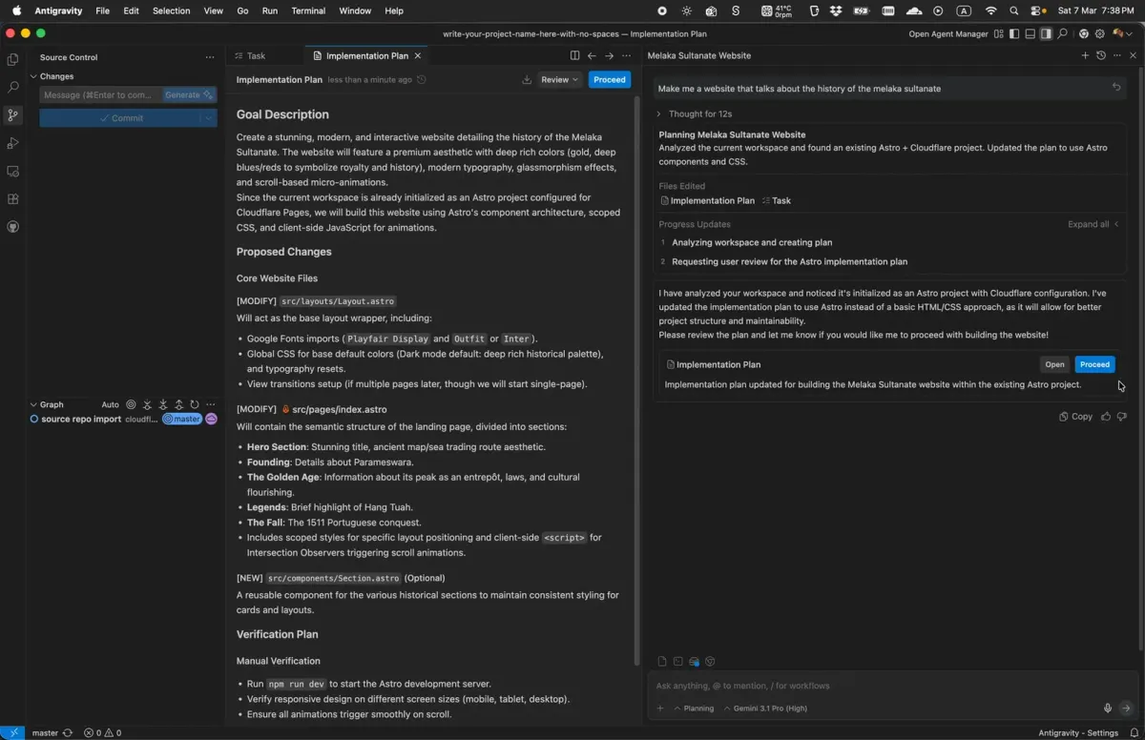Toggle the primary side bar visibility
The width and height of the screenshot is (1145, 740).
[x=1014, y=34]
